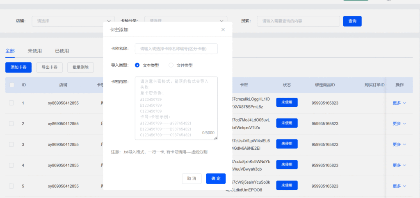The height and width of the screenshot is (198, 420).
Task: Click the 注意 .txt导入格式 note text
Action: (x=159, y=152)
